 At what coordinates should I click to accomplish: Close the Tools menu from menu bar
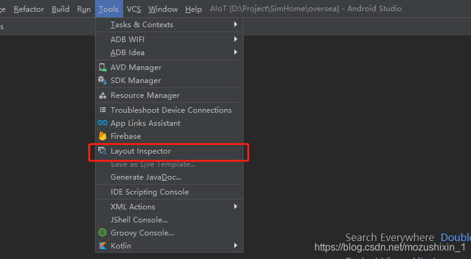[x=109, y=9]
